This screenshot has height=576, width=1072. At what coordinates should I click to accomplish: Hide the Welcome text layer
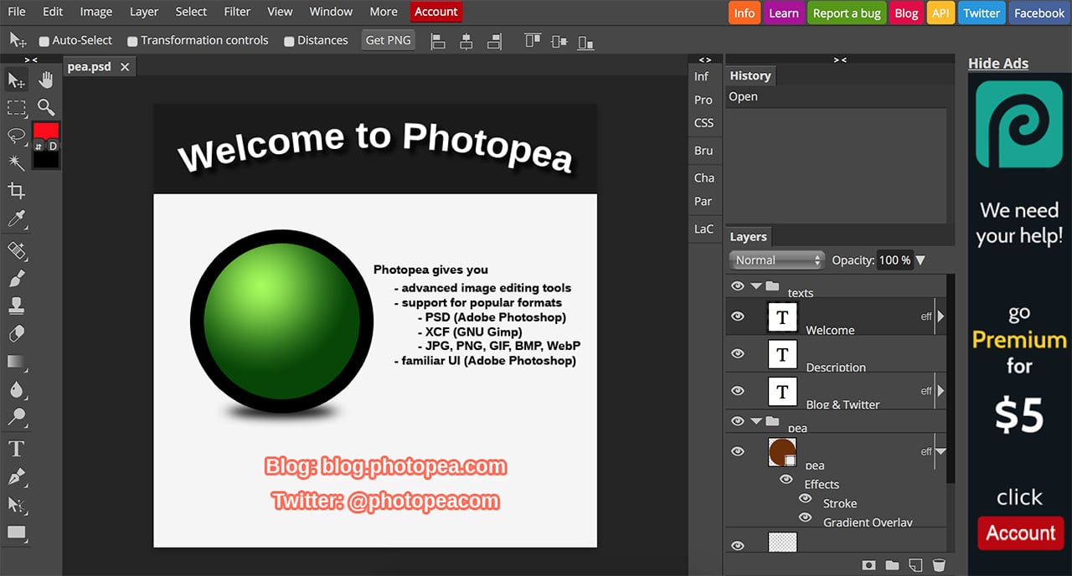tap(738, 316)
